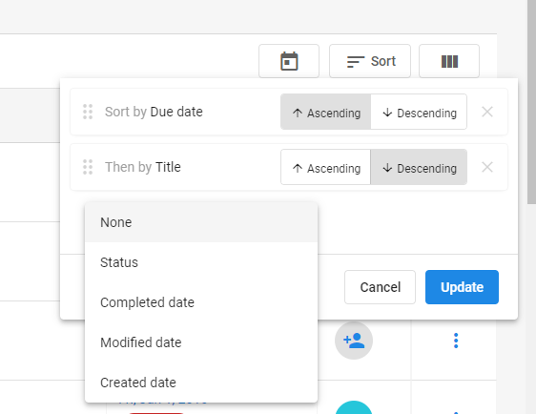Click the page vertical scrollbar
The height and width of the screenshot is (414, 536).
531,103
